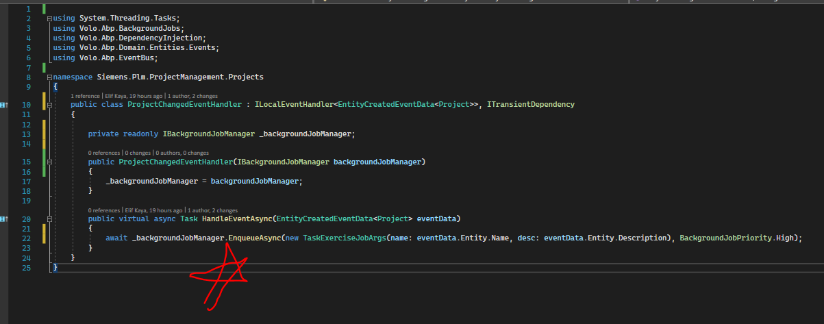Open "1 author, 2 changes" above the class
Viewport: 824px width, 324px height.
192,96
